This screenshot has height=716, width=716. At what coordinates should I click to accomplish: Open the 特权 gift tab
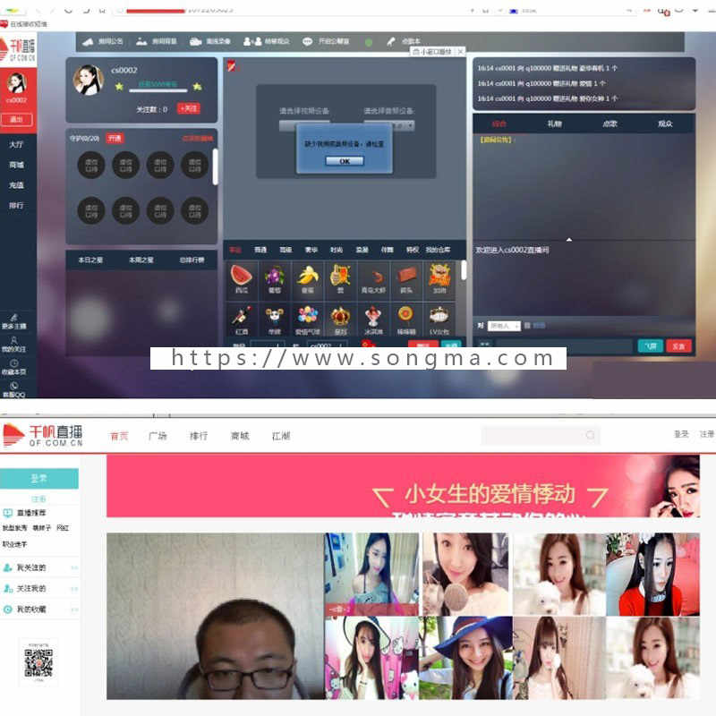(x=413, y=250)
